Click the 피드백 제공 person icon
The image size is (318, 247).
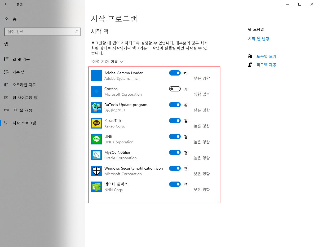[x=250, y=65]
